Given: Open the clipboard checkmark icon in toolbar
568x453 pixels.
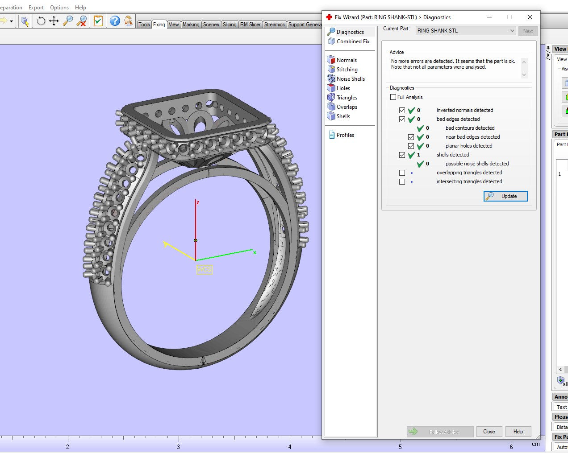Looking at the screenshot, I should click(98, 21).
